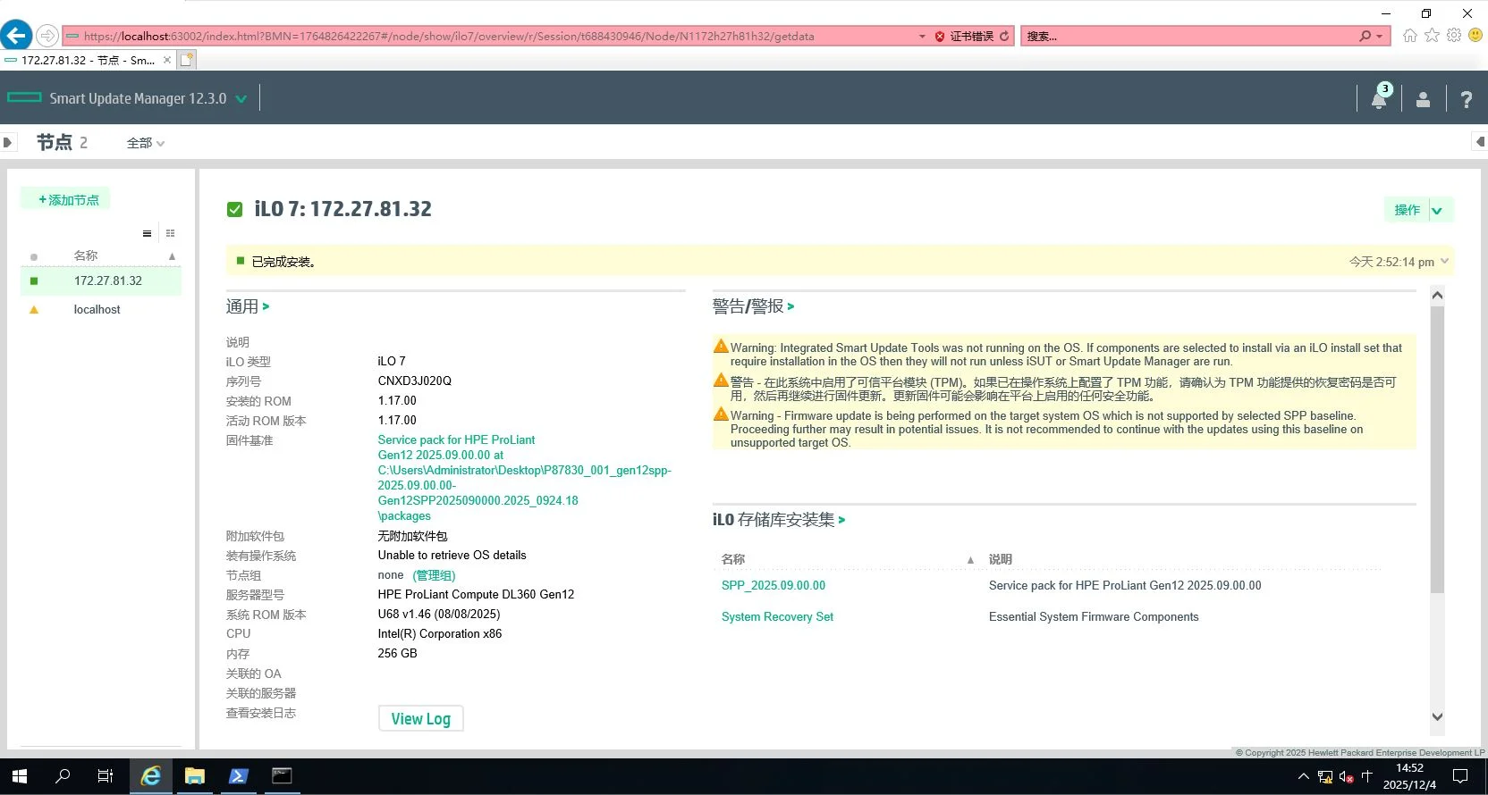
Task: Switch the node list to grid view
Action: [x=170, y=234]
